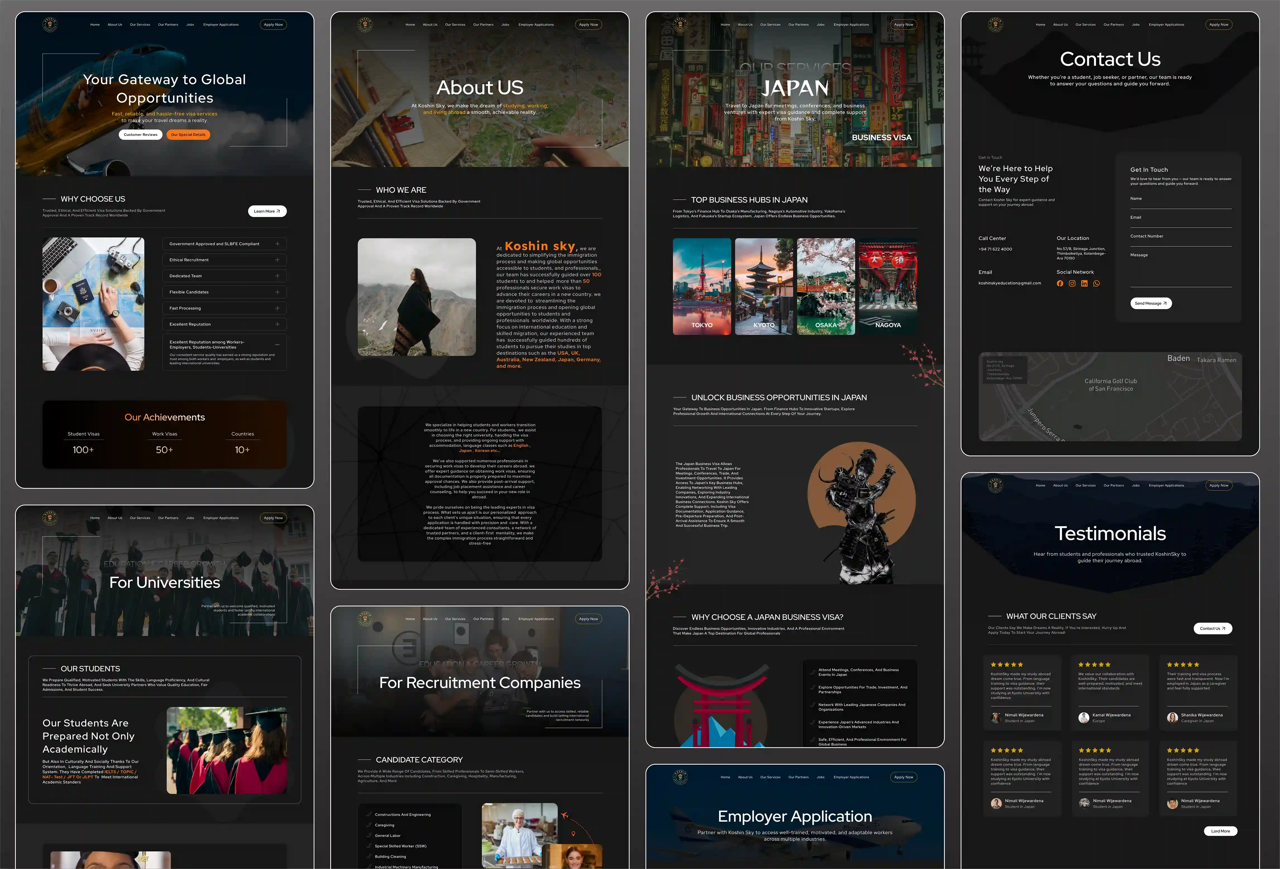This screenshot has width=1280, height=869.
Task: Select the Kyoto business hub card
Action: [764, 287]
